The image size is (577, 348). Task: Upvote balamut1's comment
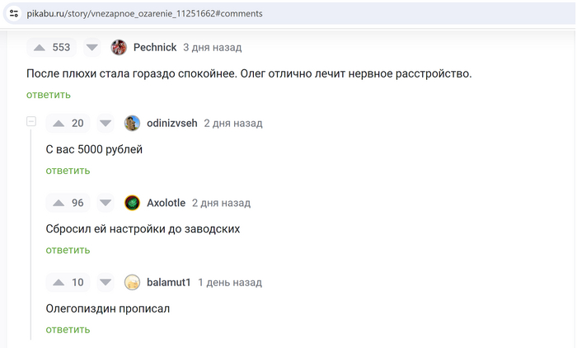point(59,282)
